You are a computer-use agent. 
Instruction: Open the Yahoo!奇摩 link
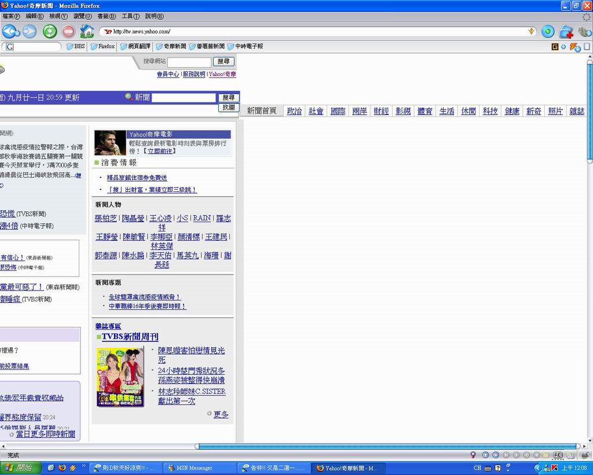point(222,74)
